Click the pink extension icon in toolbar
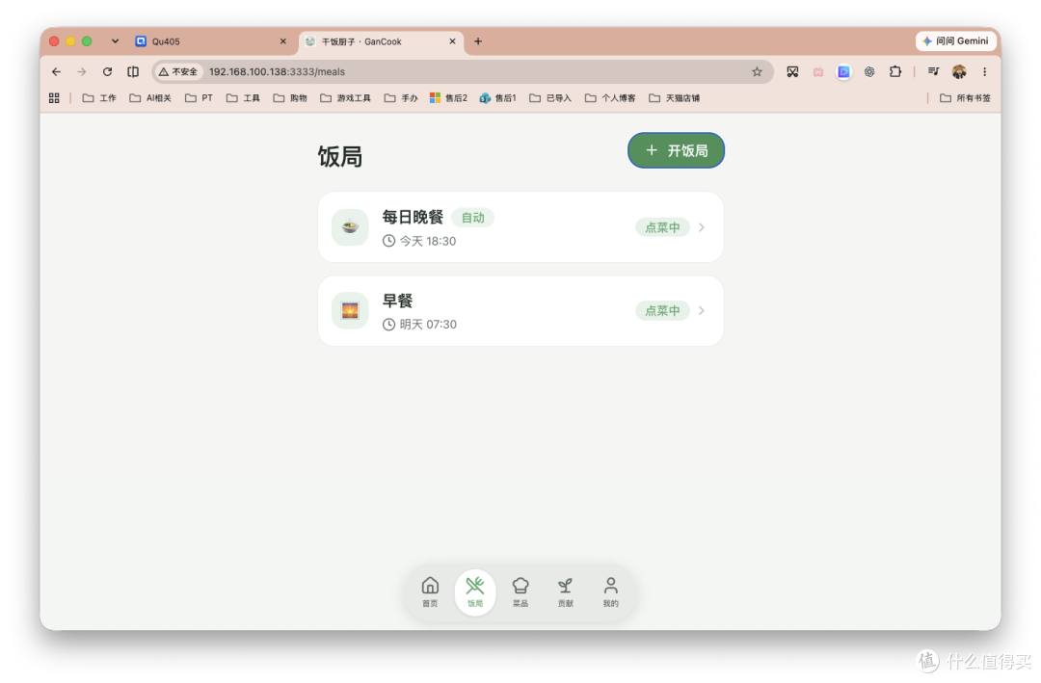 tap(818, 71)
